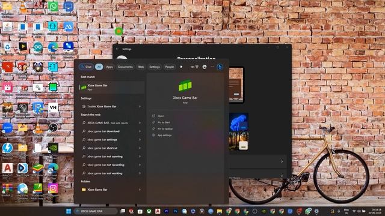Open the three-dot options menu in search
Viewport: 385px width, 216px height.
(212, 67)
